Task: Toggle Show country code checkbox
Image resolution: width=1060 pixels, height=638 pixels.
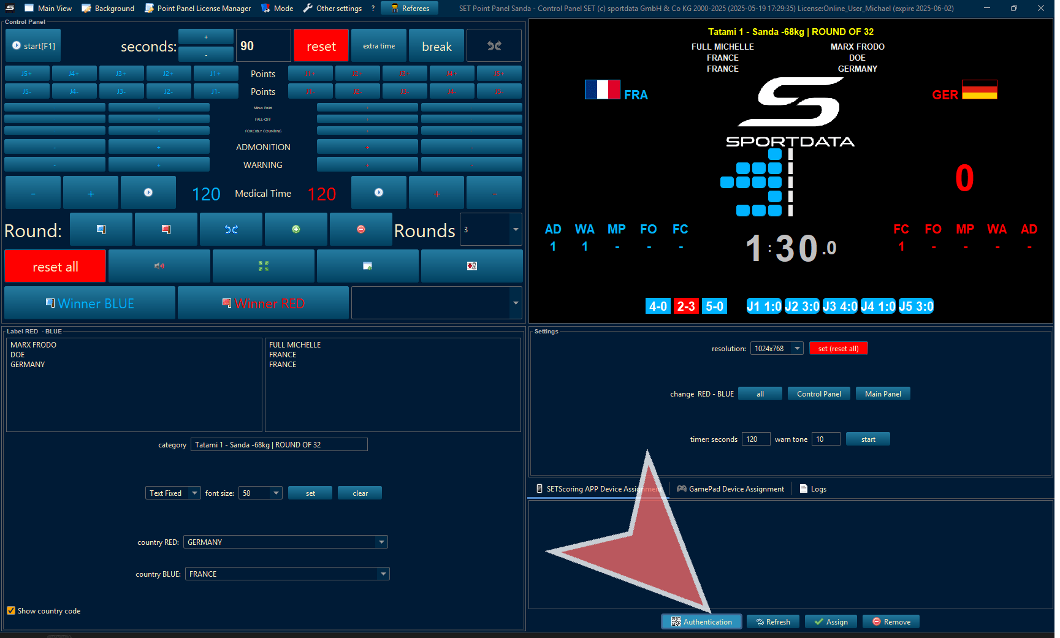Action: 11,610
